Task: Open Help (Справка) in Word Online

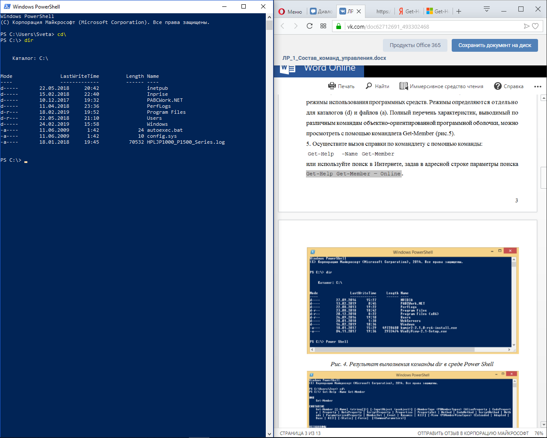Action: point(509,86)
